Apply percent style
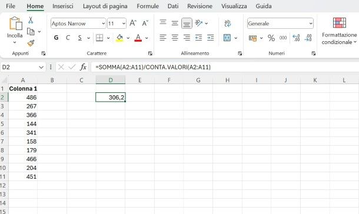The image size is (359, 214). [x=271, y=38]
